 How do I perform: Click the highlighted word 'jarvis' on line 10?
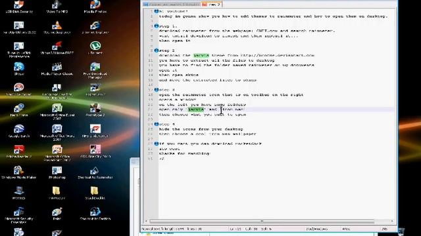click(201, 55)
